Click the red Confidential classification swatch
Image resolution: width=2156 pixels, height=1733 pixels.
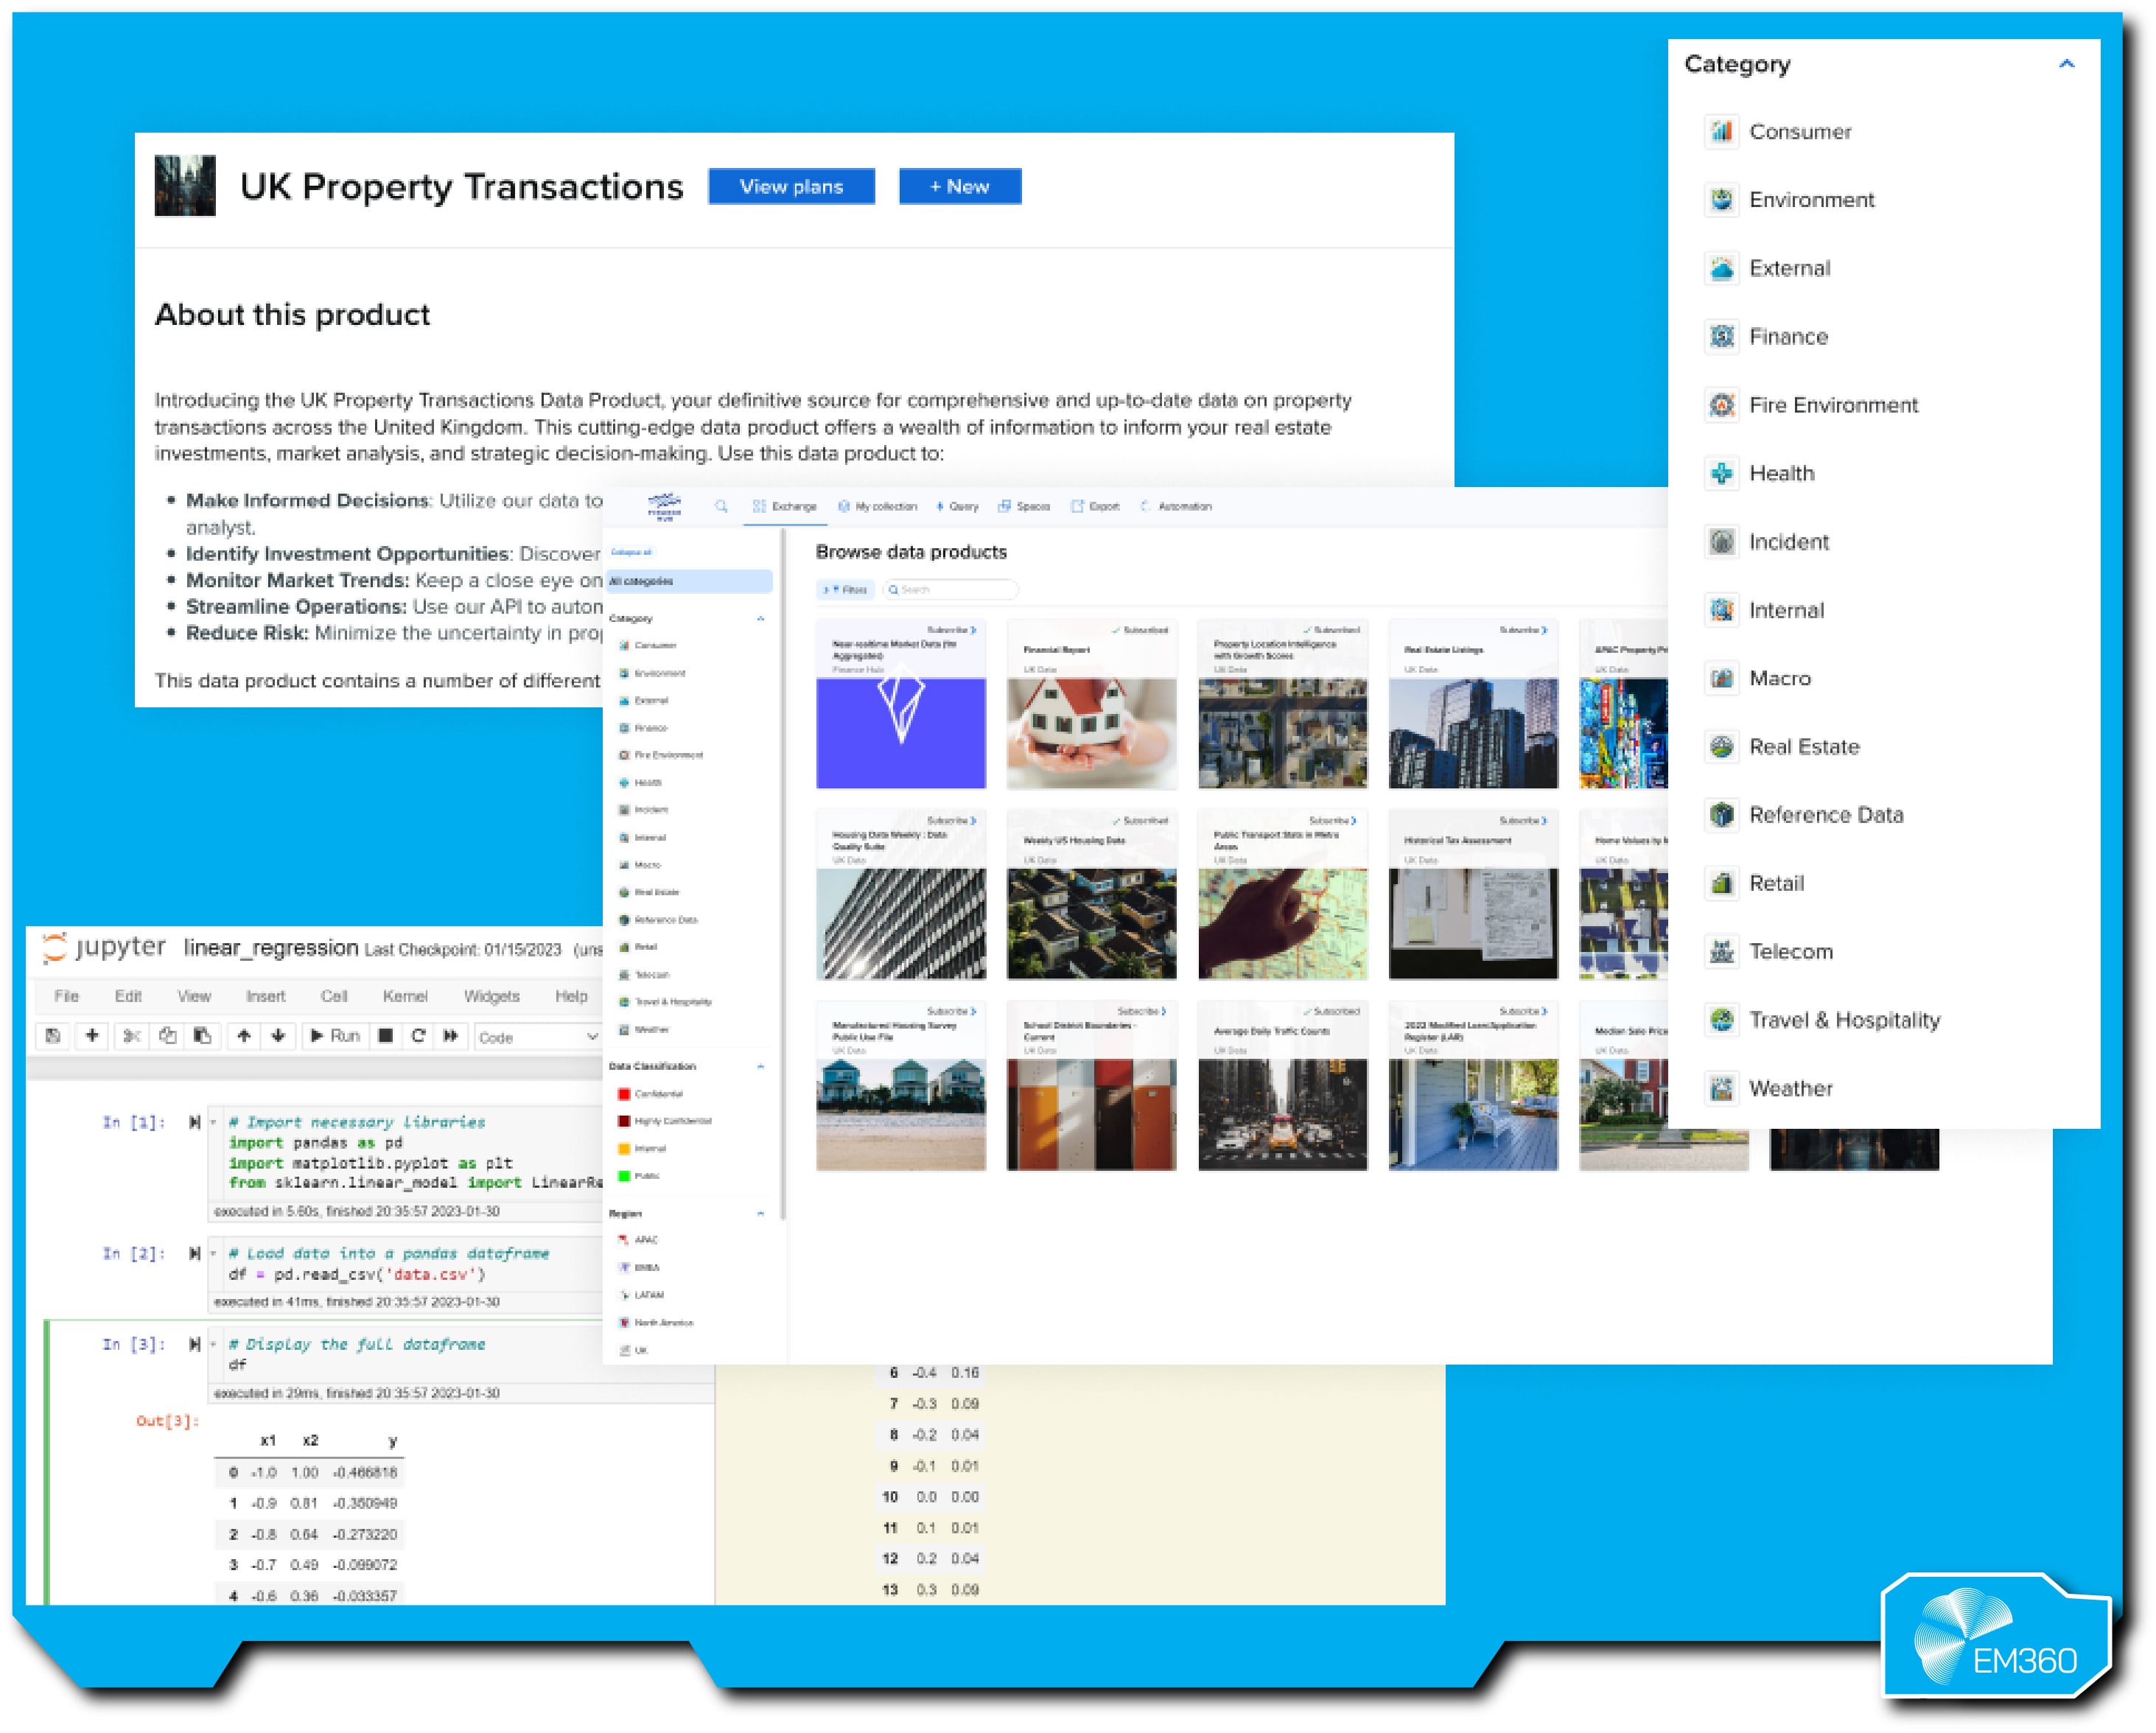coord(624,1094)
